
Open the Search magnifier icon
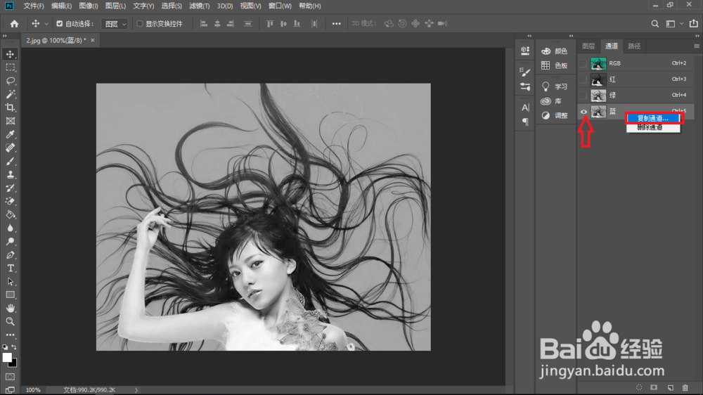click(x=655, y=24)
